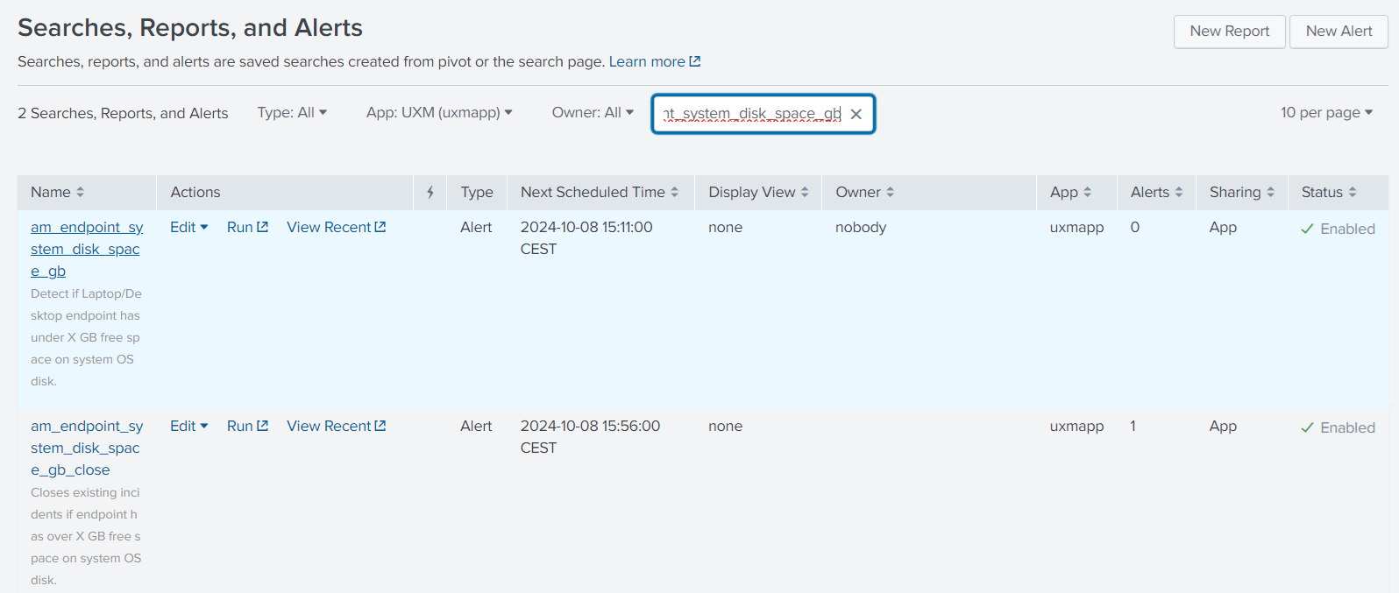Open the am_endpoint_system_disk_space_gb_close alert link
Screen dimensions: 1399x593
[87, 448]
